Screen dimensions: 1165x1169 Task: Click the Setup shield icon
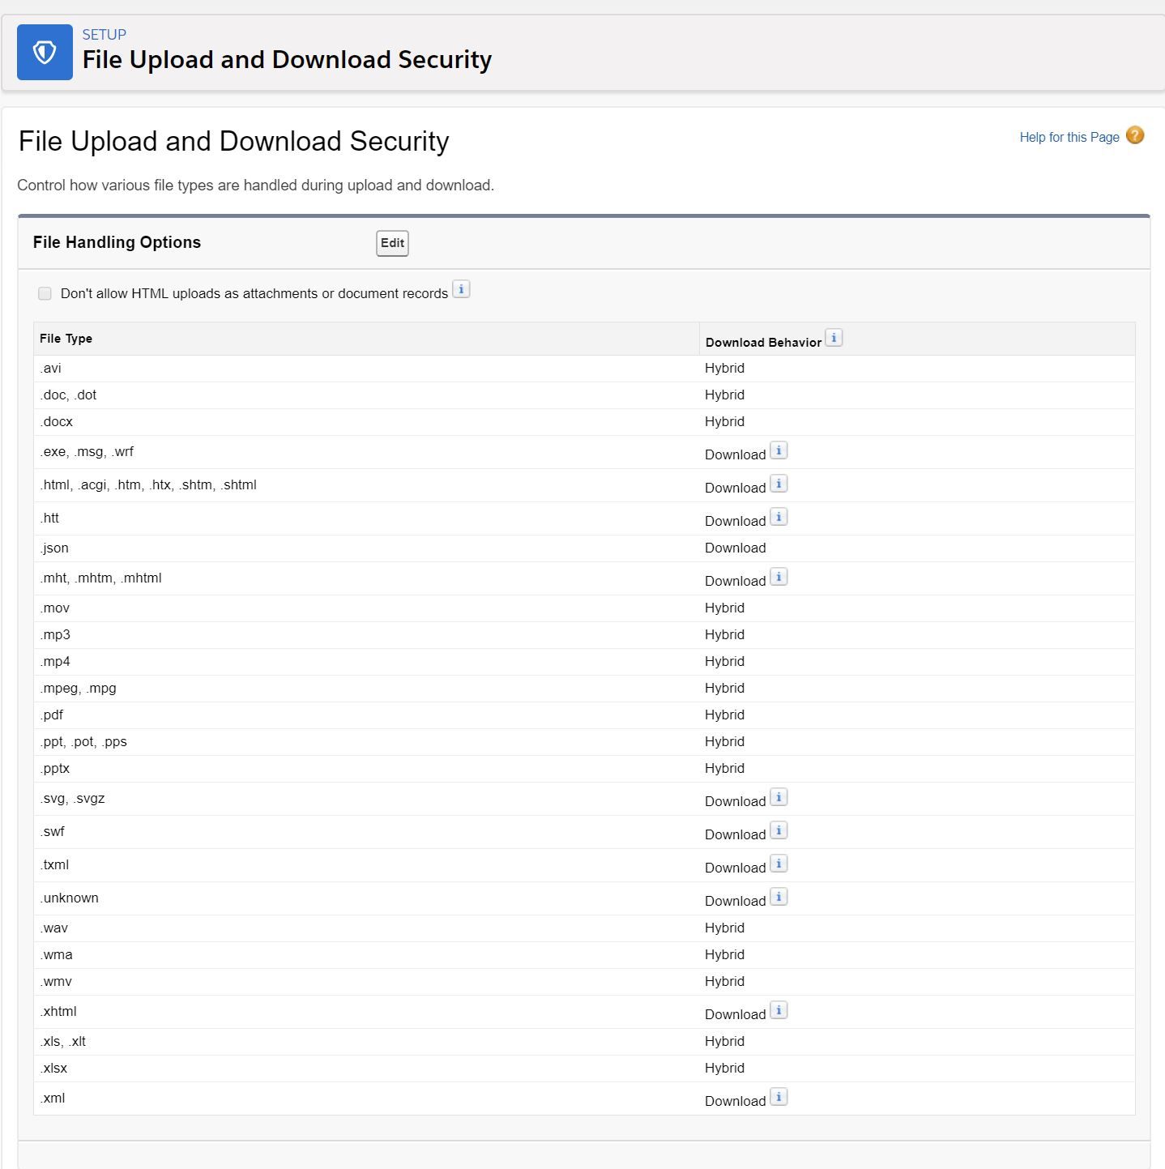pyautogui.click(x=45, y=53)
